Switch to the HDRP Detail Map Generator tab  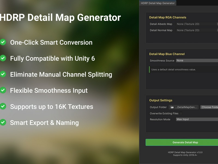click(158, 3)
